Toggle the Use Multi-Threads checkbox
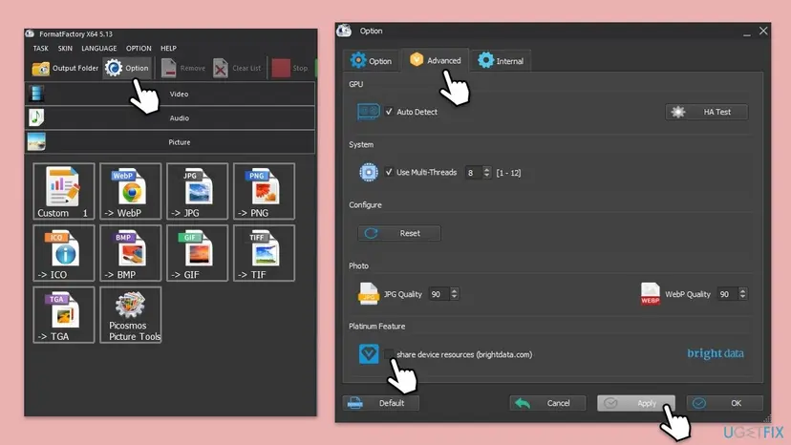This screenshot has height=445, width=791. [x=389, y=172]
